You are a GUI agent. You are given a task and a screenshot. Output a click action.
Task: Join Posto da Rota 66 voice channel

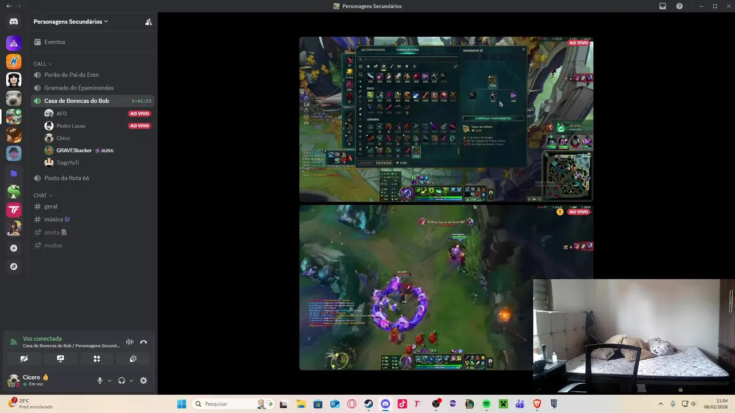[x=92, y=178]
